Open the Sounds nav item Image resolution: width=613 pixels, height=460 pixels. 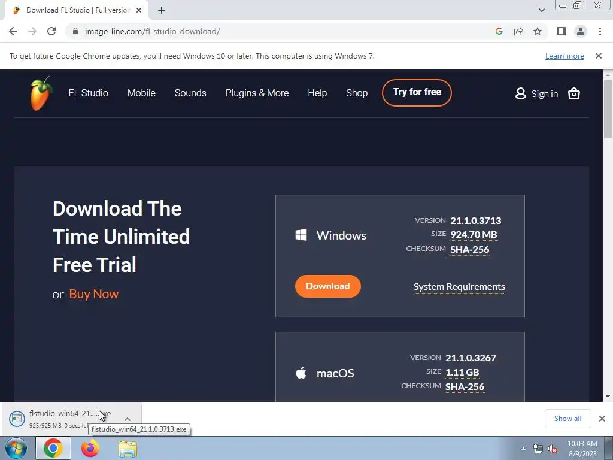click(x=190, y=93)
